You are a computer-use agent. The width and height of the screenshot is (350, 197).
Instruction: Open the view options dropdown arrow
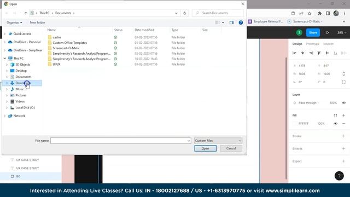click(x=223, y=22)
